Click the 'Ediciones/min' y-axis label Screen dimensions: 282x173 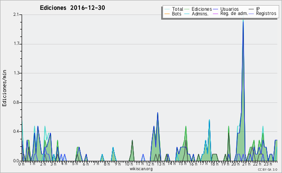click(x=4, y=88)
